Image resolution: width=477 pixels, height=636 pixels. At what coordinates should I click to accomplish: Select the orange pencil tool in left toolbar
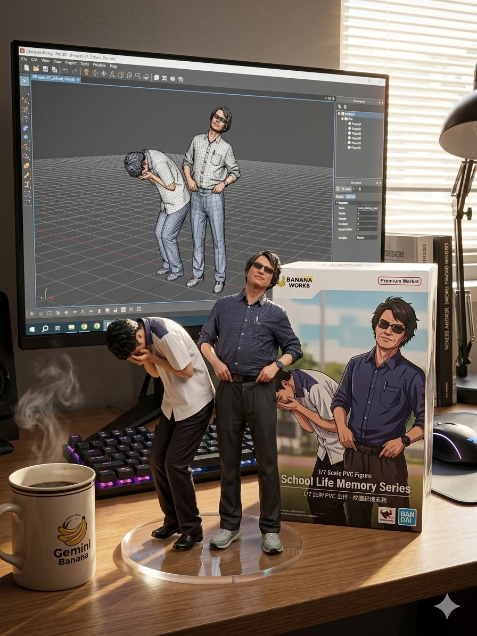27,175
